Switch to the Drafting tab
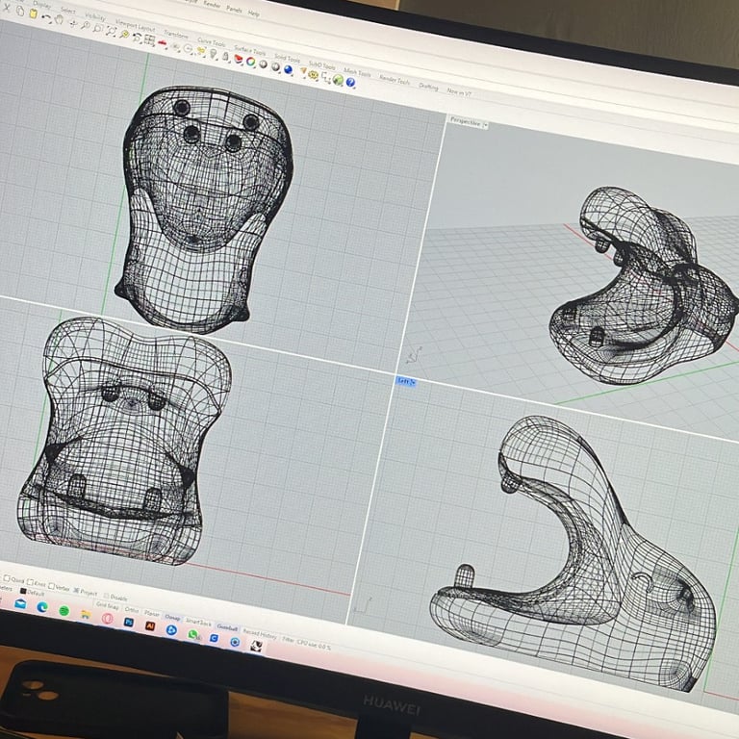 click(428, 87)
